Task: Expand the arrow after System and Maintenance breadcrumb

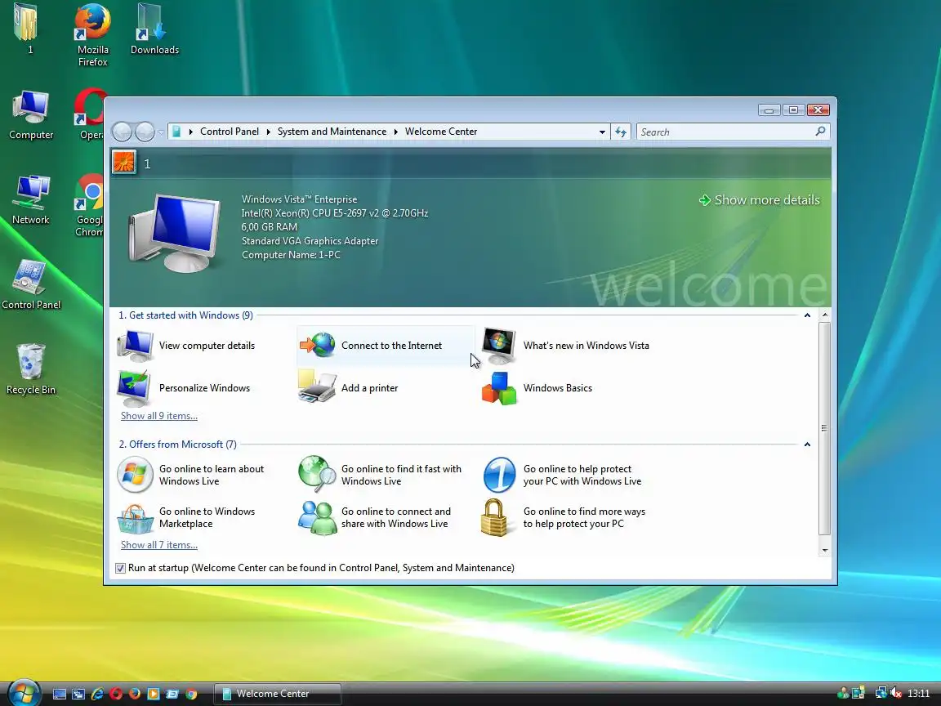Action: point(396,132)
